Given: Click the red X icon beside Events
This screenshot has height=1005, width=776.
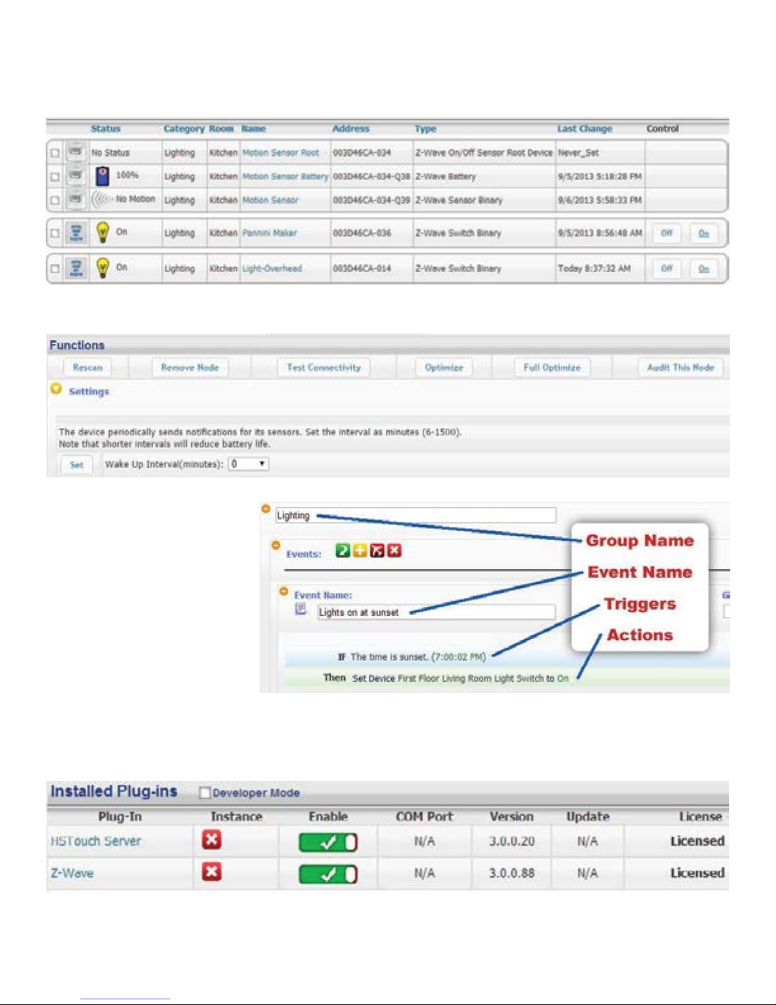Looking at the screenshot, I should [394, 550].
